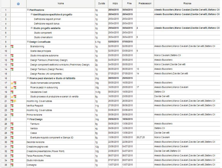The width and height of the screenshot is (222, 168).
Task: Click the constraint icon on Consegna row
Action: click(x=12, y=165)
